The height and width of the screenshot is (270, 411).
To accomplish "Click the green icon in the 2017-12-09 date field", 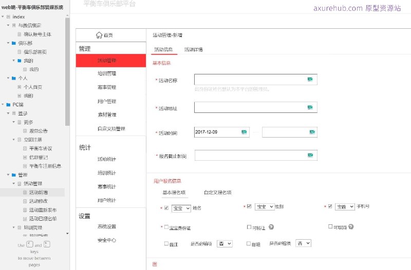I will point(244,132).
